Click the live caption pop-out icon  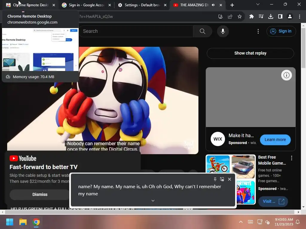(x=222, y=179)
